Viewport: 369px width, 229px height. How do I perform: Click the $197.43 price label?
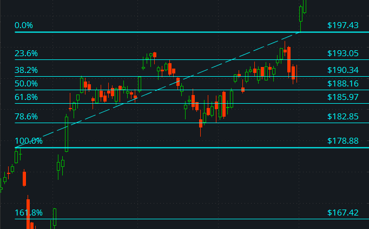pyautogui.click(x=343, y=25)
